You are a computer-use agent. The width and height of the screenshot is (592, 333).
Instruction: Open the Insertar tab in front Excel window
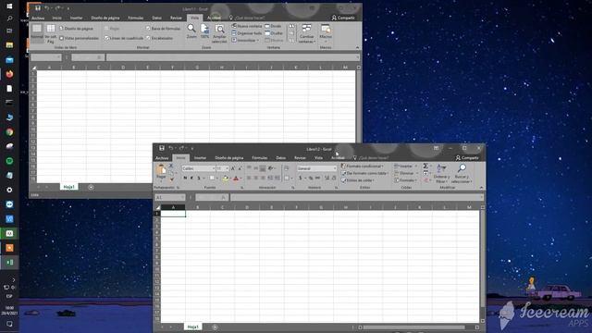(200, 158)
